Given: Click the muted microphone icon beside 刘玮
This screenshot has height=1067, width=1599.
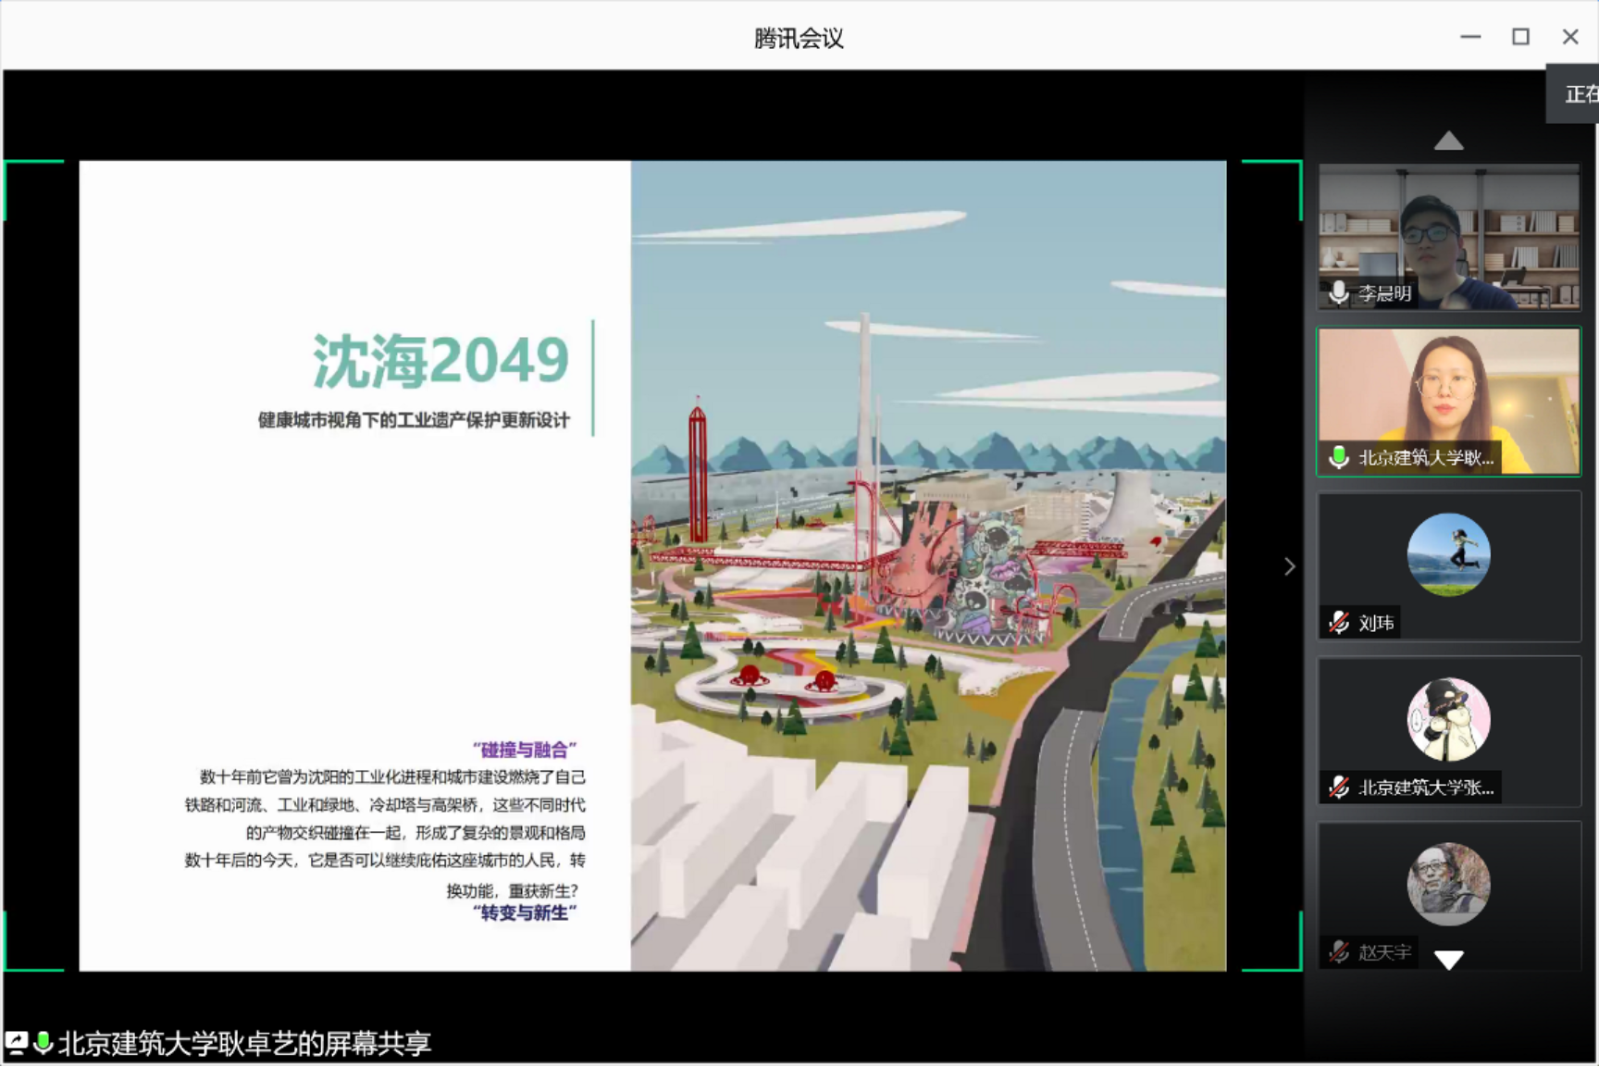Looking at the screenshot, I should [x=1338, y=623].
